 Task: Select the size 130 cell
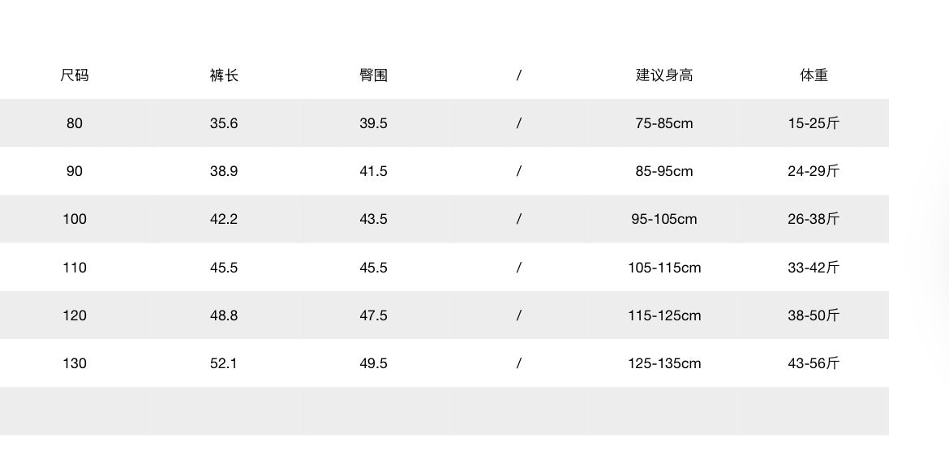click(75, 363)
